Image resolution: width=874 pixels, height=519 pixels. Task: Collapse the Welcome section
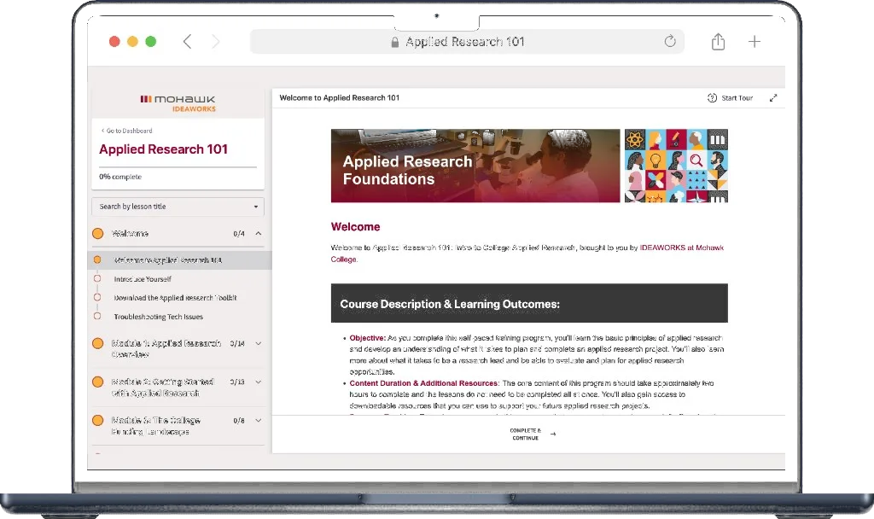tap(259, 233)
